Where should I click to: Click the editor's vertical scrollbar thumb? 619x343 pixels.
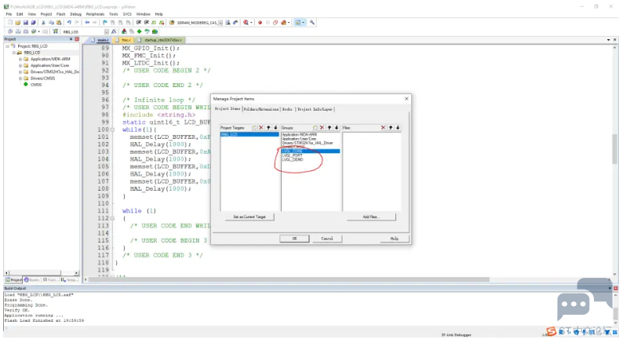pos(614,149)
